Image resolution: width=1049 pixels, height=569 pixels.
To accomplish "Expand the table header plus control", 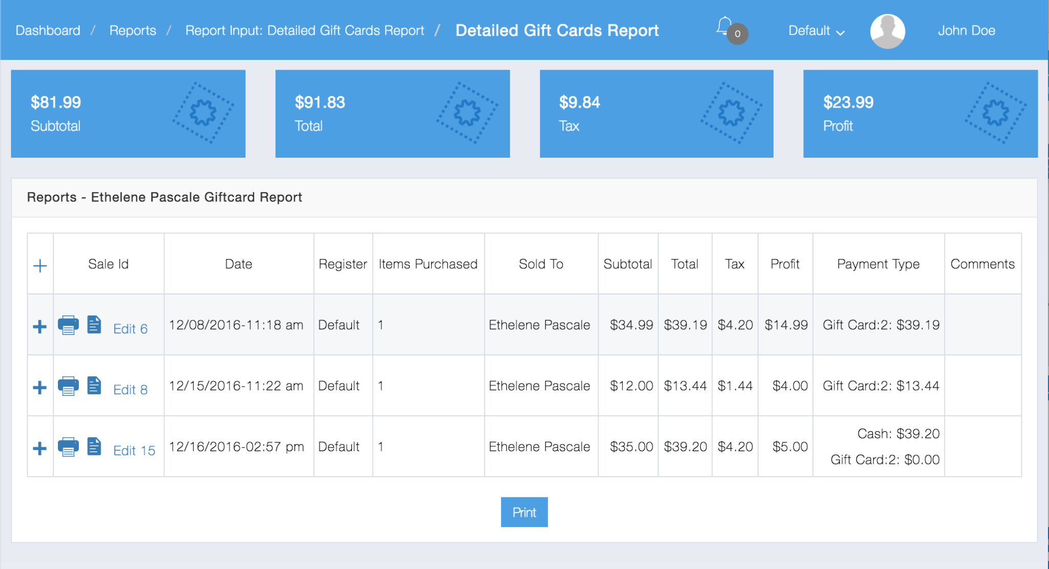I will pyautogui.click(x=40, y=265).
